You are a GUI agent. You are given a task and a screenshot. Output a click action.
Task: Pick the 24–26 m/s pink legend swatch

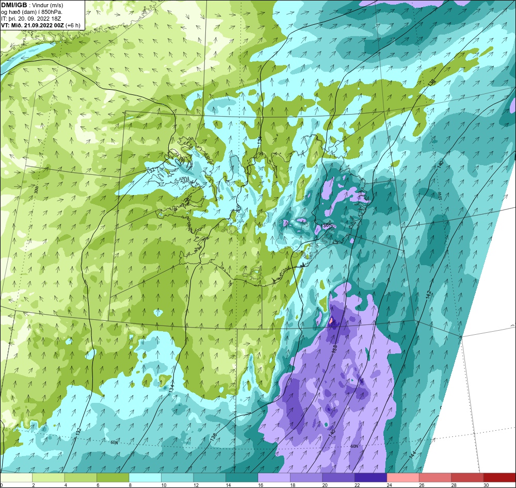pyautogui.click(x=403, y=477)
